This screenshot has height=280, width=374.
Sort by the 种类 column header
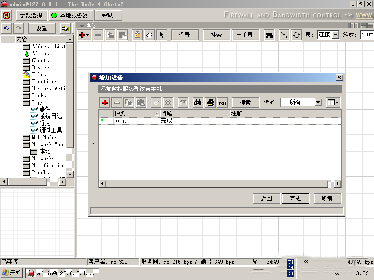(136, 113)
